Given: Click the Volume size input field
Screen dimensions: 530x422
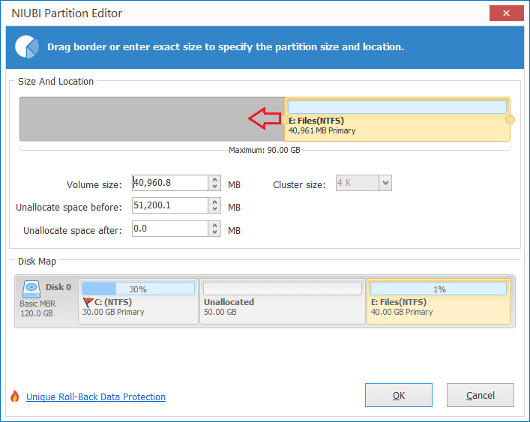Looking at the screenshot, I should click(170, 183).
